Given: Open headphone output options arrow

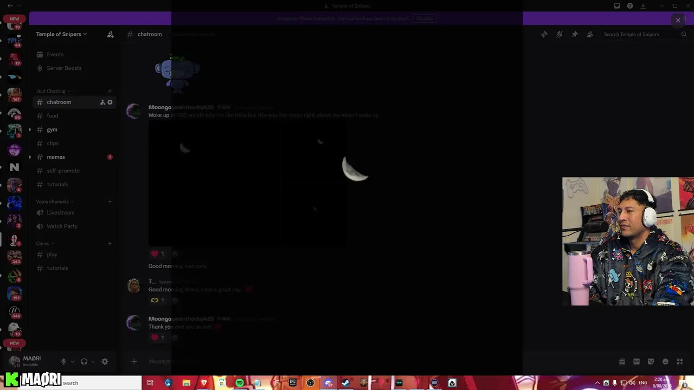Looking at the screenshot, I should 93,362.
